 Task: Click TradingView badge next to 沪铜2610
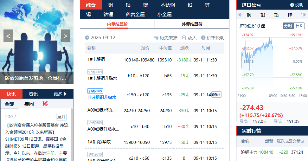(263, 26)
